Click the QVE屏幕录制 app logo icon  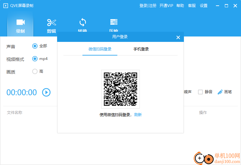pos(6,6)
